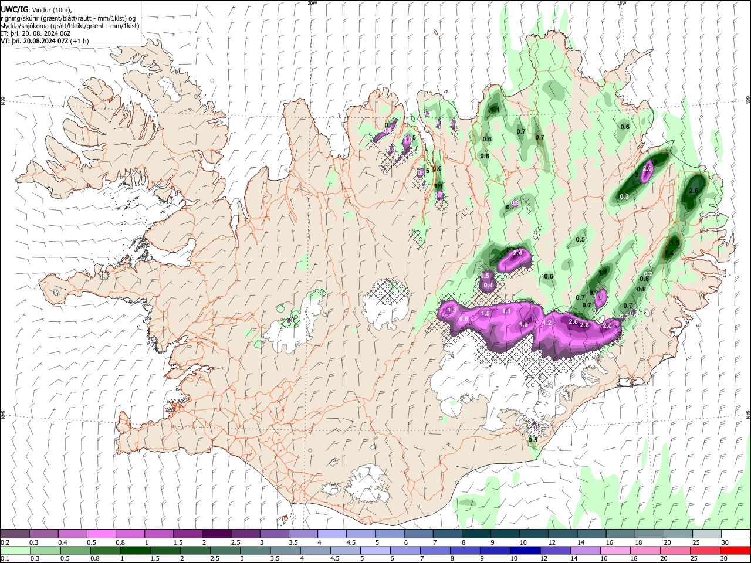The width and height of the screenshot is (751, 563).
Task: Click the top-row legend swatch between 6 and 7
Action: [x=418, y=534]
